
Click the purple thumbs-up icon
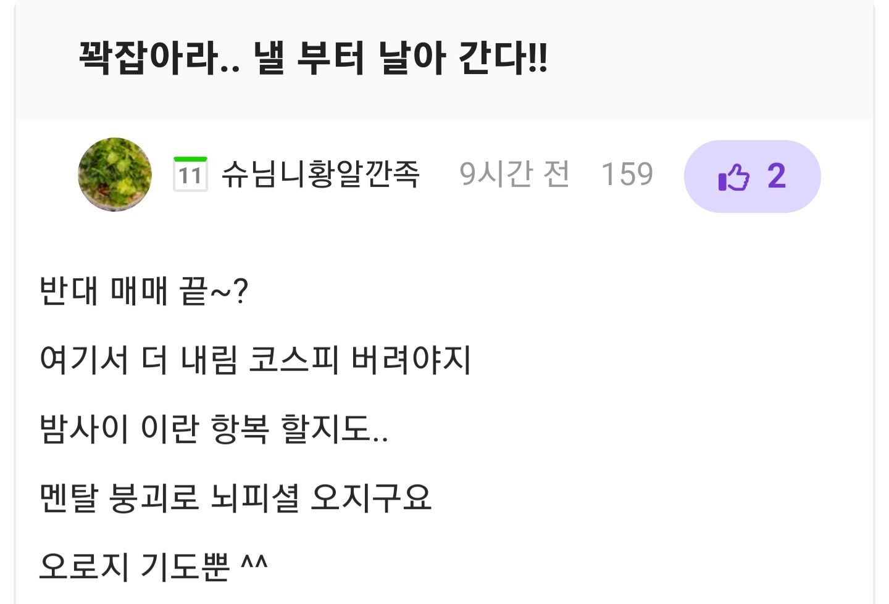734,177
